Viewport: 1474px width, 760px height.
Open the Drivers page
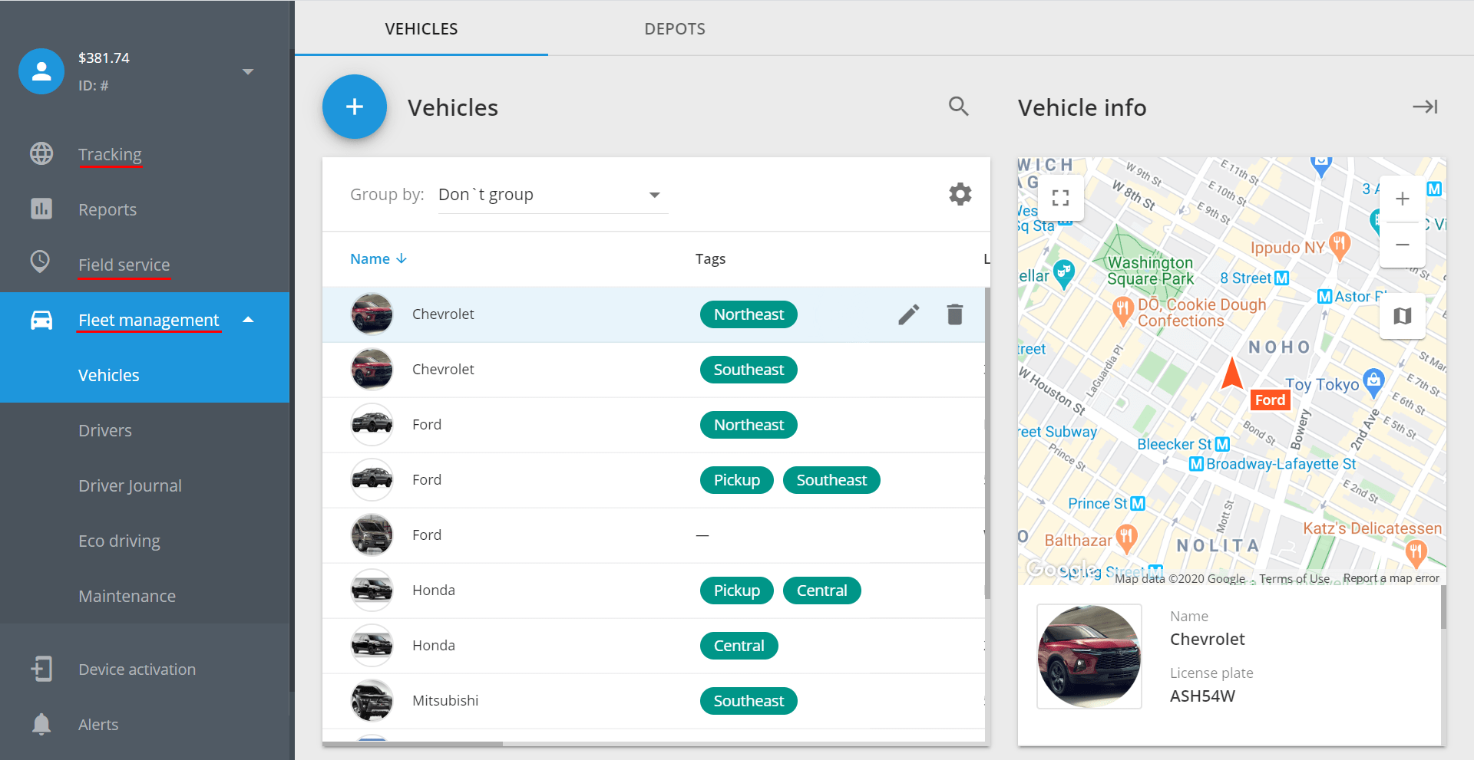pos(105,430)
